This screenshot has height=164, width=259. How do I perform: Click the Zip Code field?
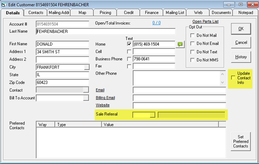tap(62, 82)
